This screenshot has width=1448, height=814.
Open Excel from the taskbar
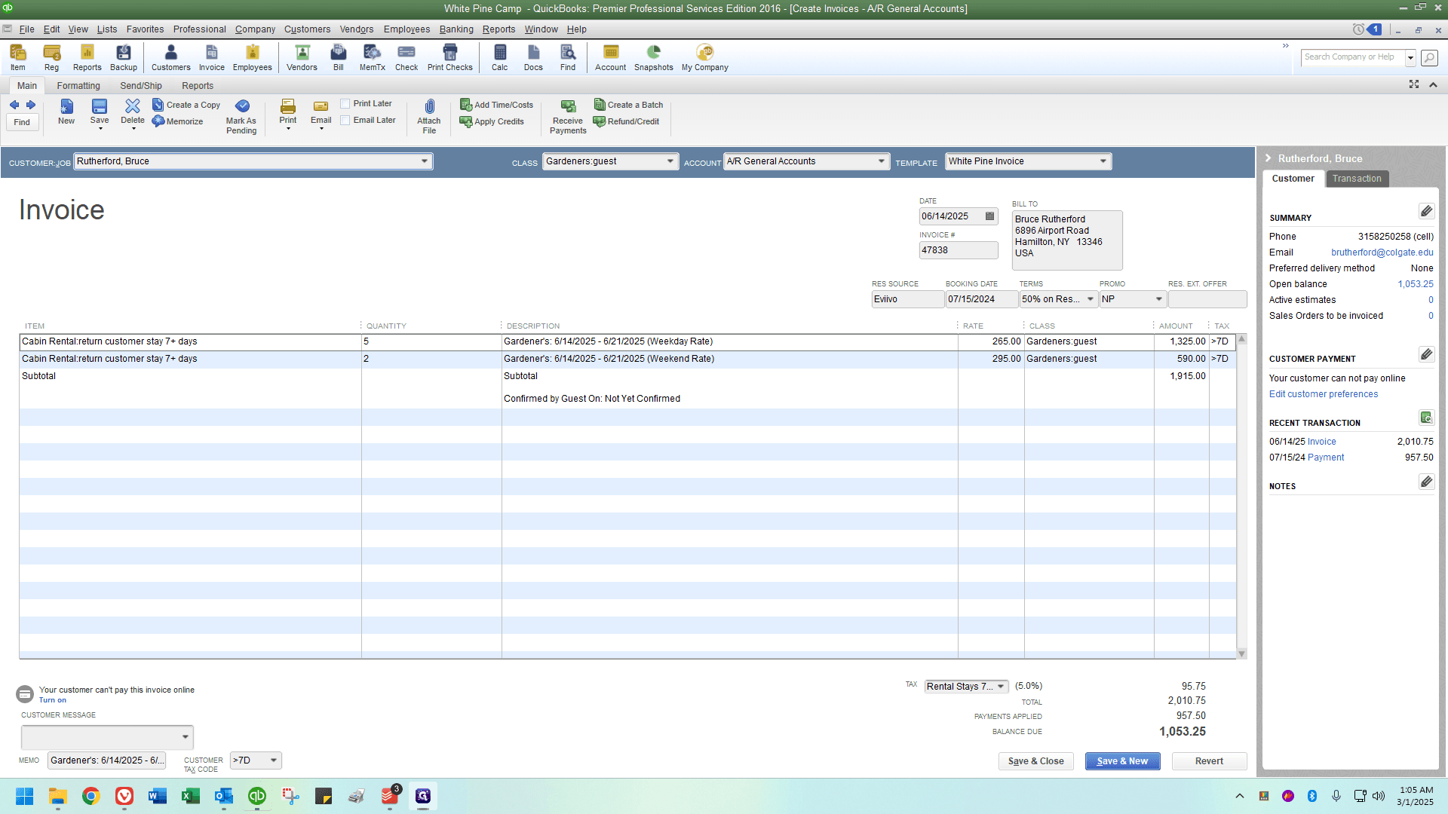[190, 796]
